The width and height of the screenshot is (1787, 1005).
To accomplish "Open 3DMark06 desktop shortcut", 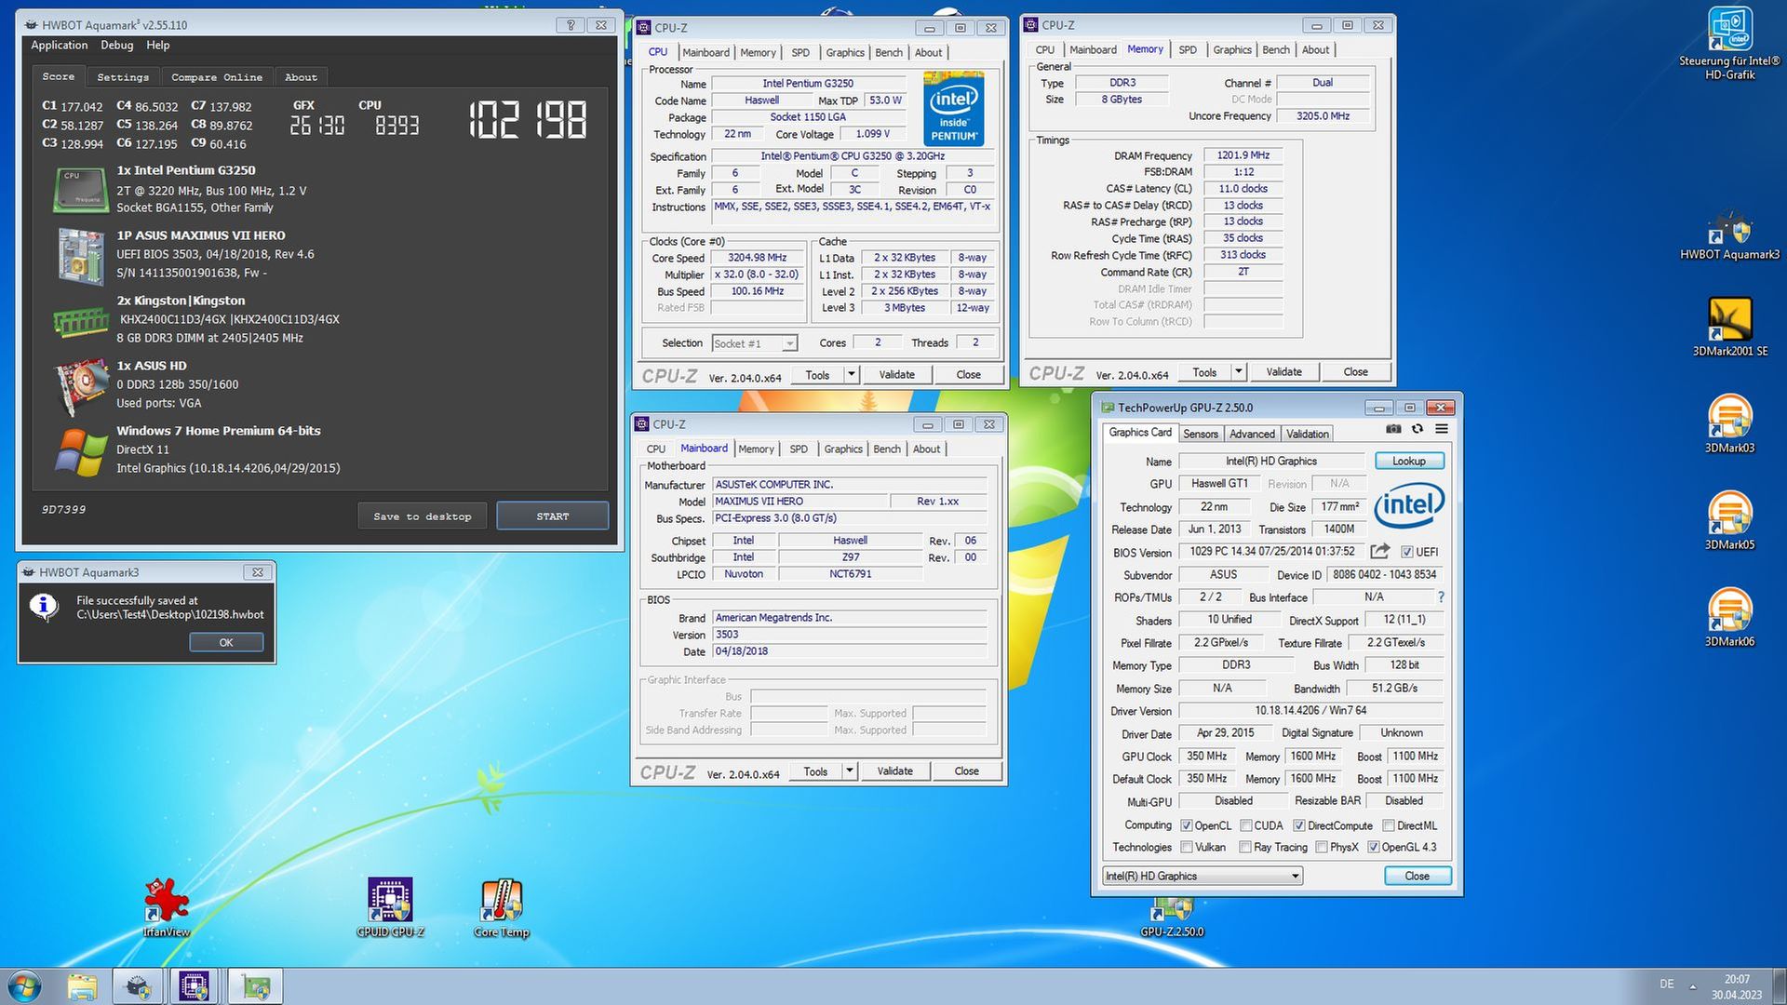I will coord(1729,618).
